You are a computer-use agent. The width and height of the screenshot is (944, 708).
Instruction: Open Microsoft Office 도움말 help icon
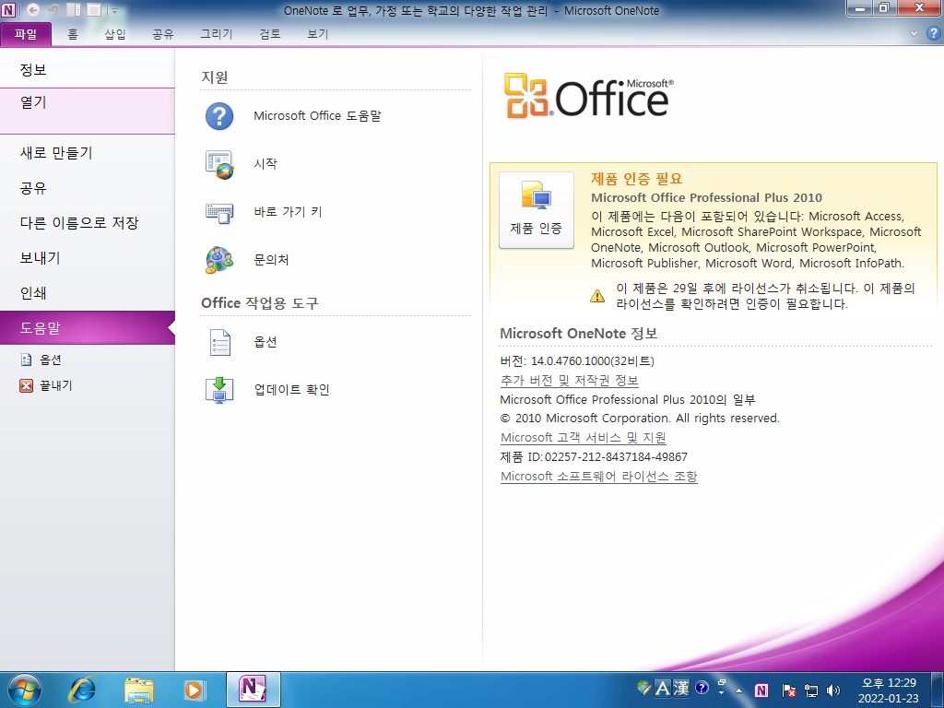click(219, 115)
